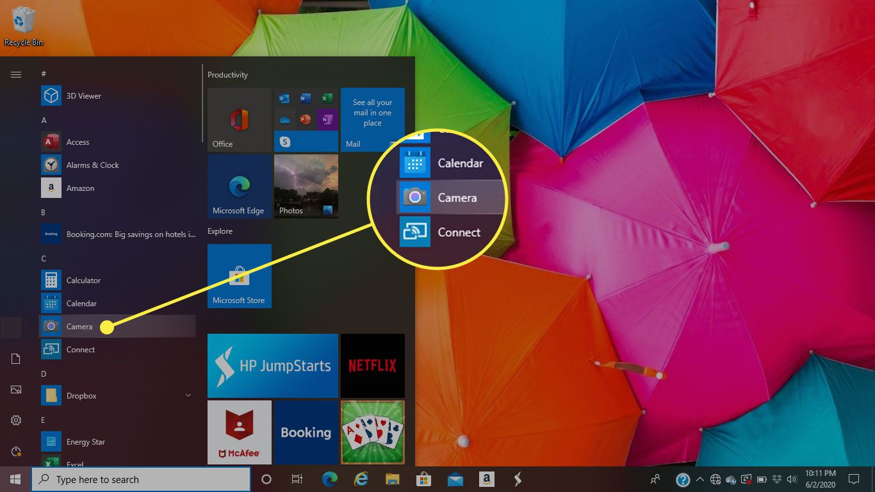Open the network status tray icon
The image size is (875, 492).
(x=716, y=479)
